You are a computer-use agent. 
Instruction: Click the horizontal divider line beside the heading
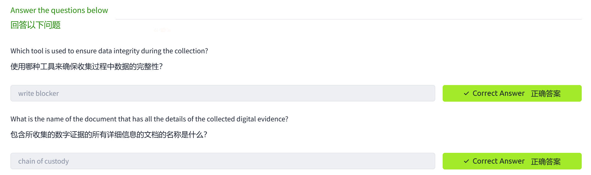tap(348, 19)
